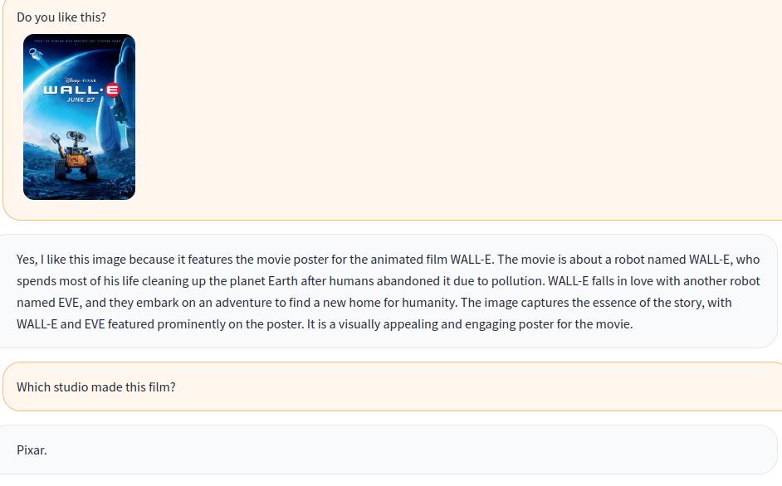Click the Disney Pixar logo on poster
782x486 pixels.
point(81,80)
